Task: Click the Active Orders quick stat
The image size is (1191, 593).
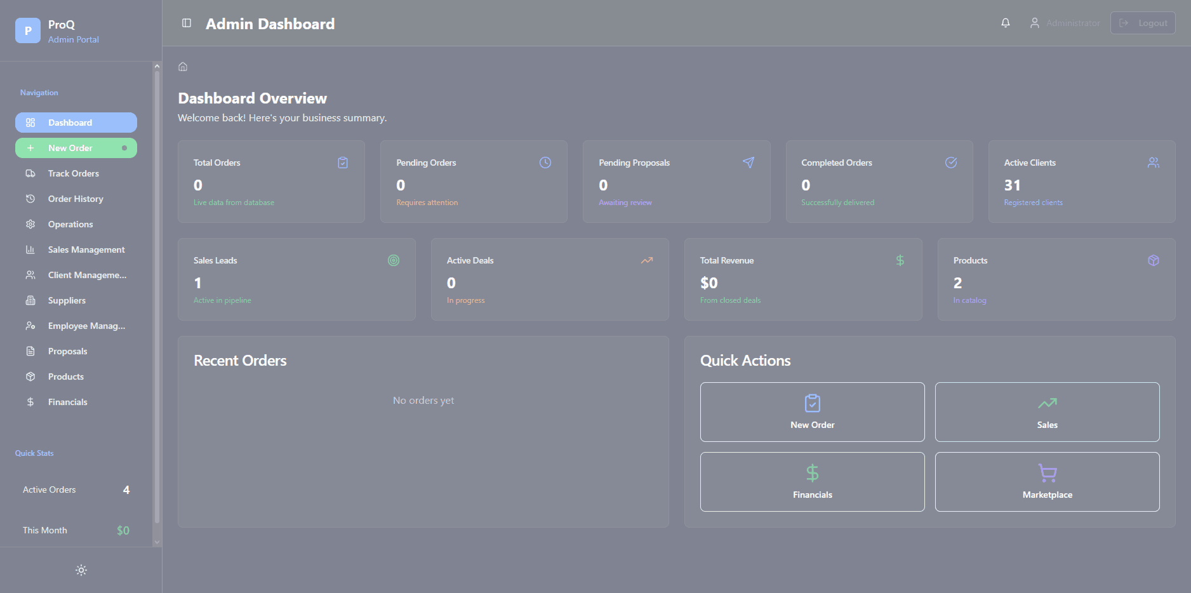Action: pos(76,490)
